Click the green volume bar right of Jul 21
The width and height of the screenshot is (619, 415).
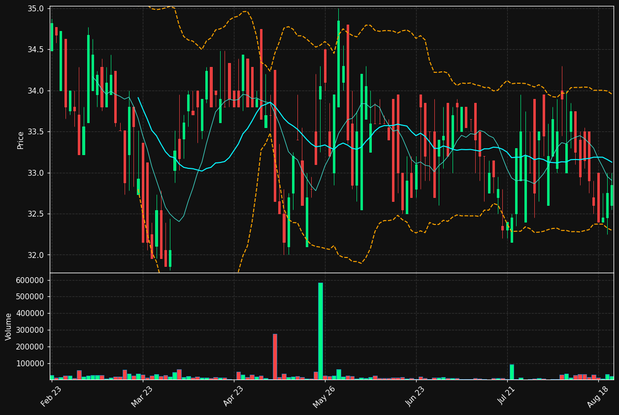tap(512, 372)
